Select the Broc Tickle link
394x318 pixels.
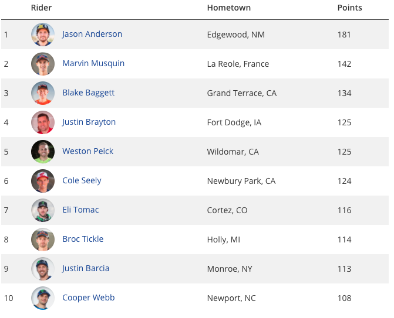83,240
